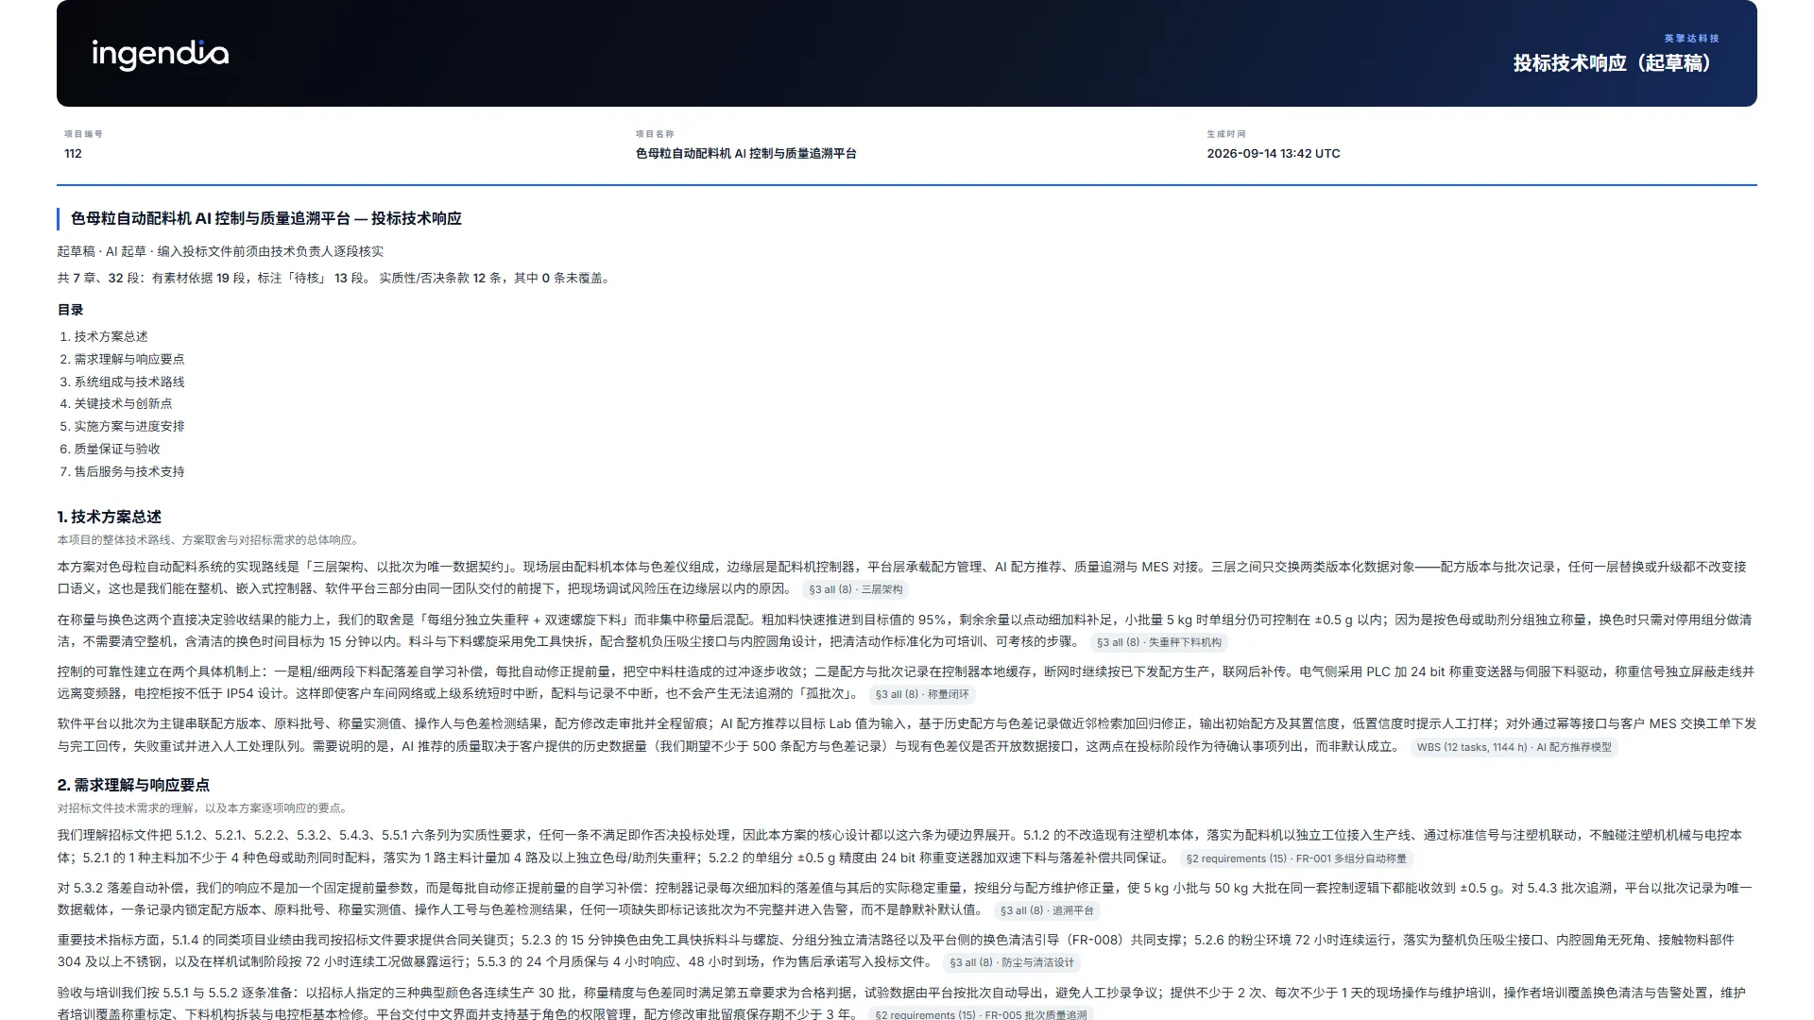The image size is (1814, 1020).
Task: Select the generated time 2026-09-14 13:42 UTC
Action: [1273, 154]
